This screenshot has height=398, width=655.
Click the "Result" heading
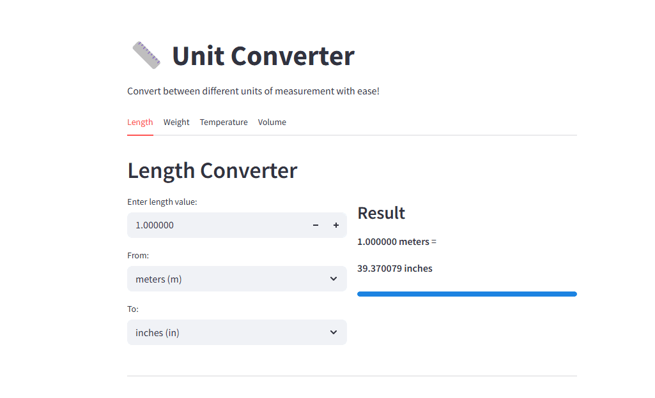(381, 213)
